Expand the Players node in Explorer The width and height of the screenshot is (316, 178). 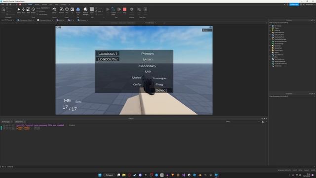[x=270, y=28]
